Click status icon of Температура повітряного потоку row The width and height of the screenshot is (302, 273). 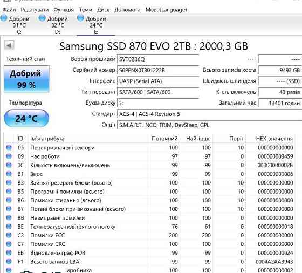click(9, 227)
